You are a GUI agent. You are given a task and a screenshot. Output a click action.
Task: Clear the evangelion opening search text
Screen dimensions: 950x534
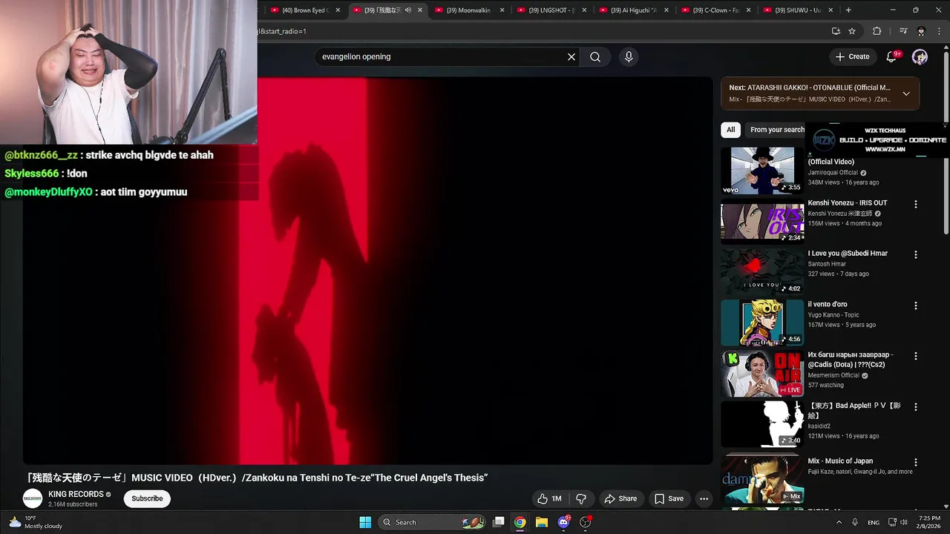click(571, 56)
